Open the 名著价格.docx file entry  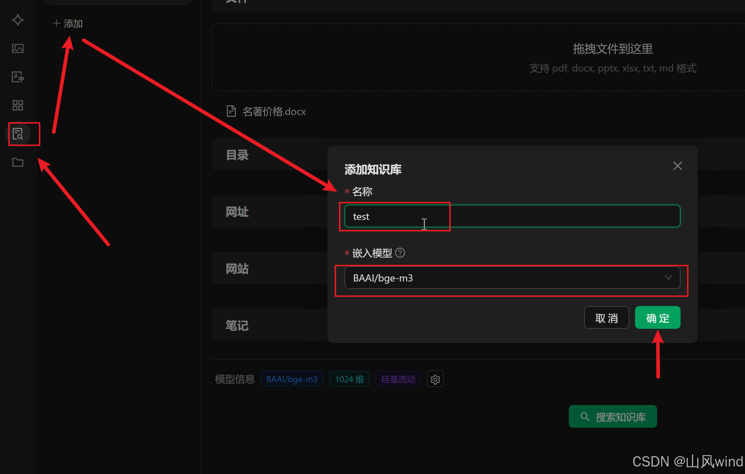pyautogui.click(x=274, y=111)
